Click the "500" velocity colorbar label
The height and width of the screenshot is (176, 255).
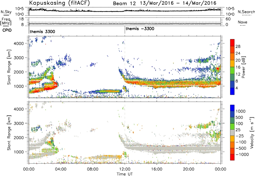pos(239,117)
